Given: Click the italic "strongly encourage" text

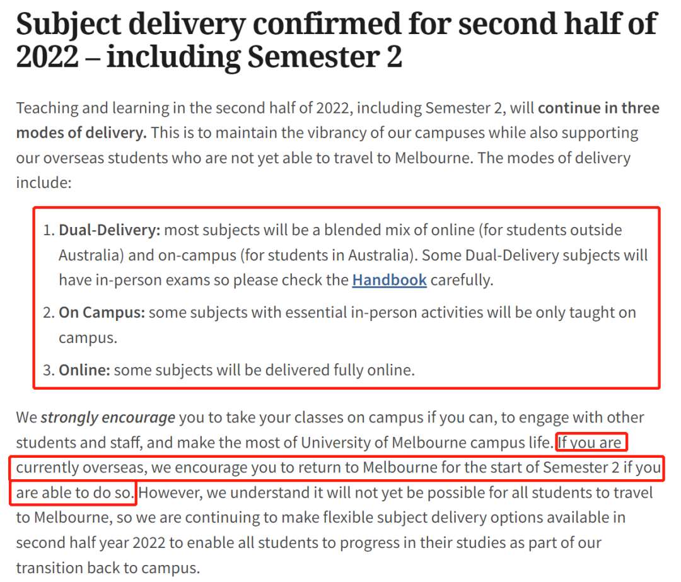Looking at the screenshot, I should (x=108, y=417).
